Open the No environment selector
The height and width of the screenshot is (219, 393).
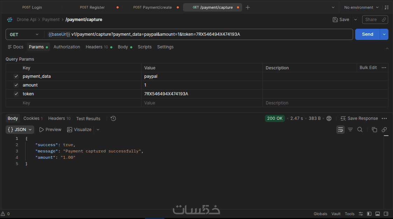click(361, 7)
